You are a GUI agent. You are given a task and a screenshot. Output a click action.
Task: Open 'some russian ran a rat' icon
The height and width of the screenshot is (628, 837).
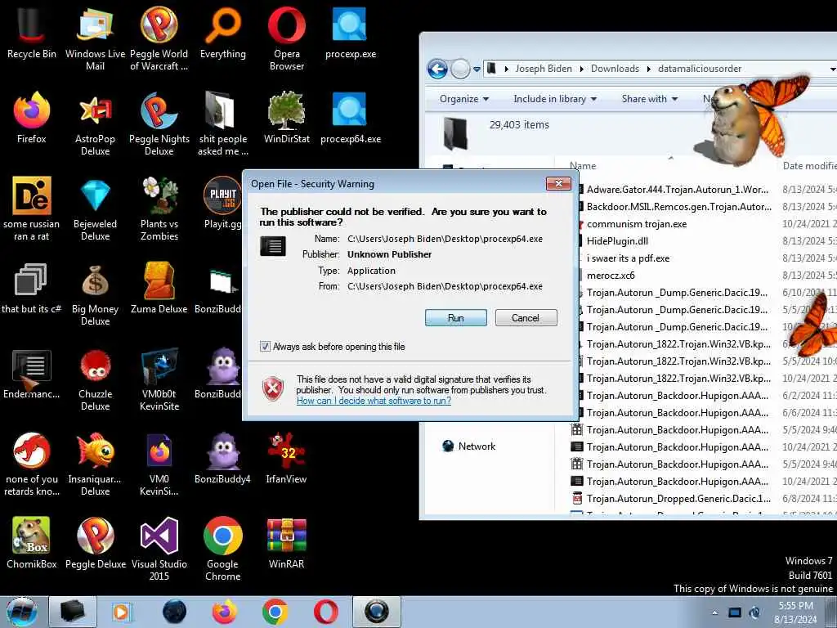(32, 209)
